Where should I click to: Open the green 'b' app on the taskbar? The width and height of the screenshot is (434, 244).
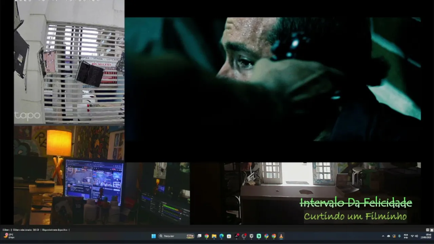[259, 236]
